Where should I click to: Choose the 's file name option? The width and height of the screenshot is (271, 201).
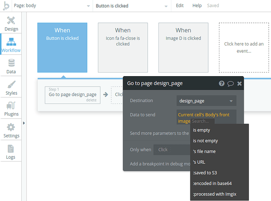pyautogui.click(x=219, y=151)
